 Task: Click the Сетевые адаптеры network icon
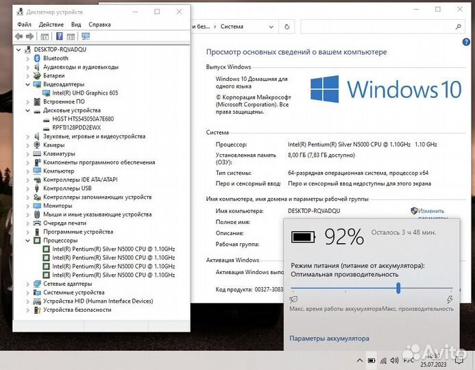click(x=37, y=284)
